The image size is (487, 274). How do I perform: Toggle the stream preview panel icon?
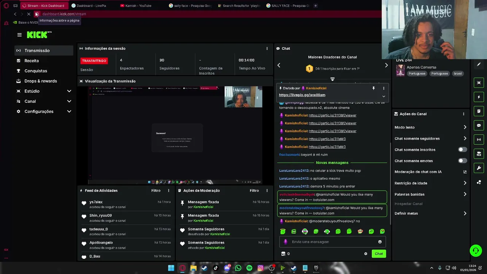point(479,83)
